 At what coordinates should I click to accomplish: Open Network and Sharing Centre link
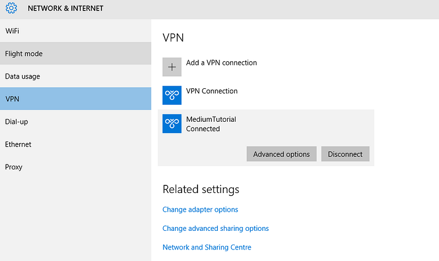[x=207, y=247]
